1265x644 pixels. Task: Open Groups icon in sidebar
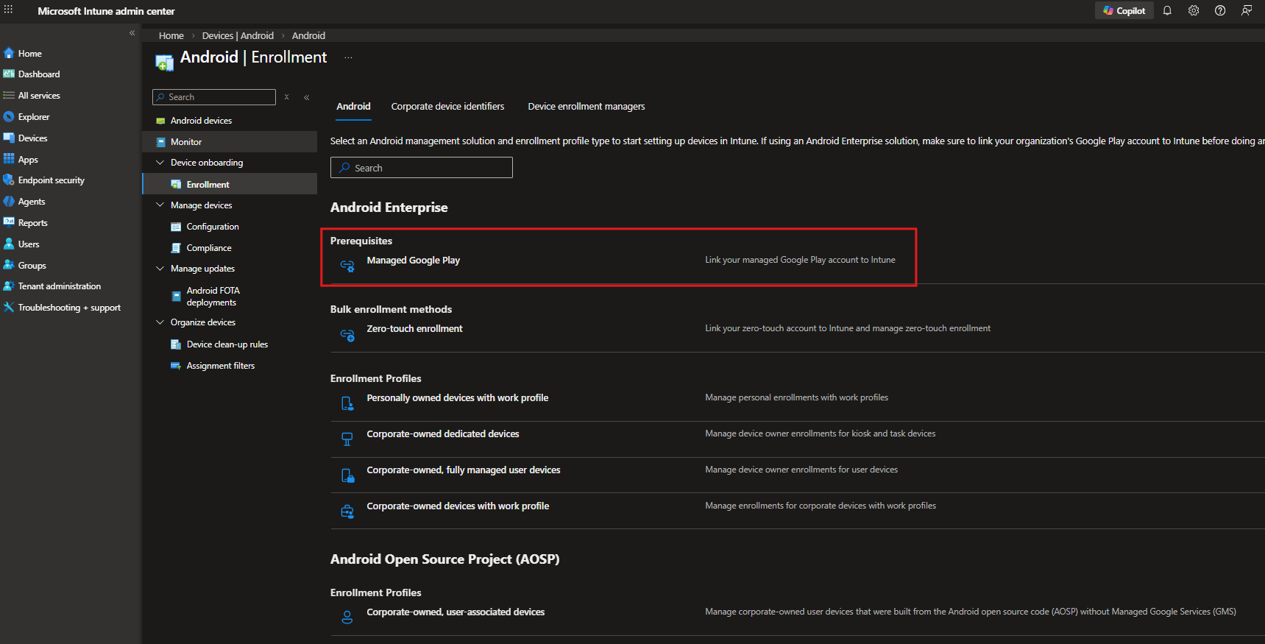coord(9,265)
